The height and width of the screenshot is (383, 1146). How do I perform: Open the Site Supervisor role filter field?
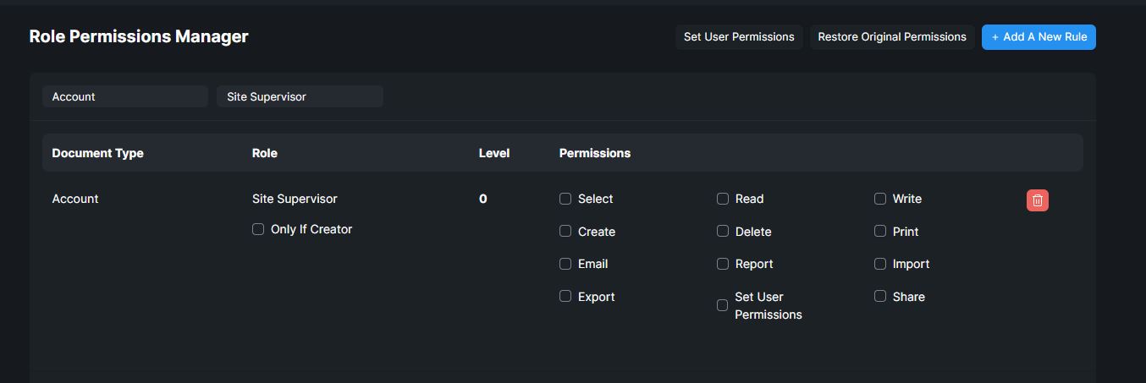[300, 96]
